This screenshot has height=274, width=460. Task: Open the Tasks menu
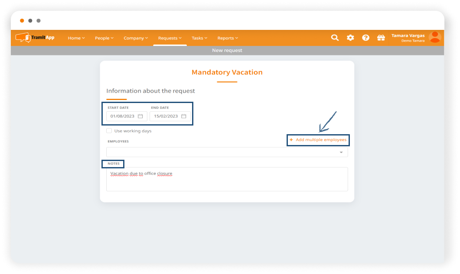coord(199,38)
